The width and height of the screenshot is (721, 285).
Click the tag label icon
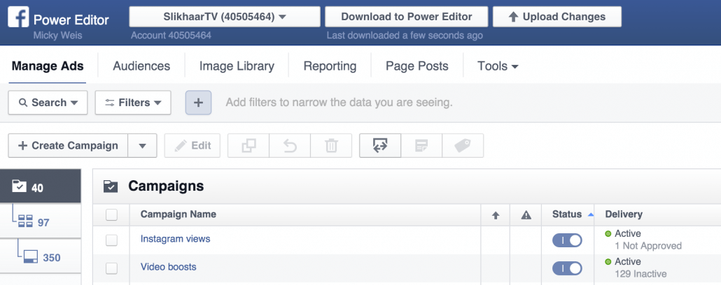click(463, 145)
